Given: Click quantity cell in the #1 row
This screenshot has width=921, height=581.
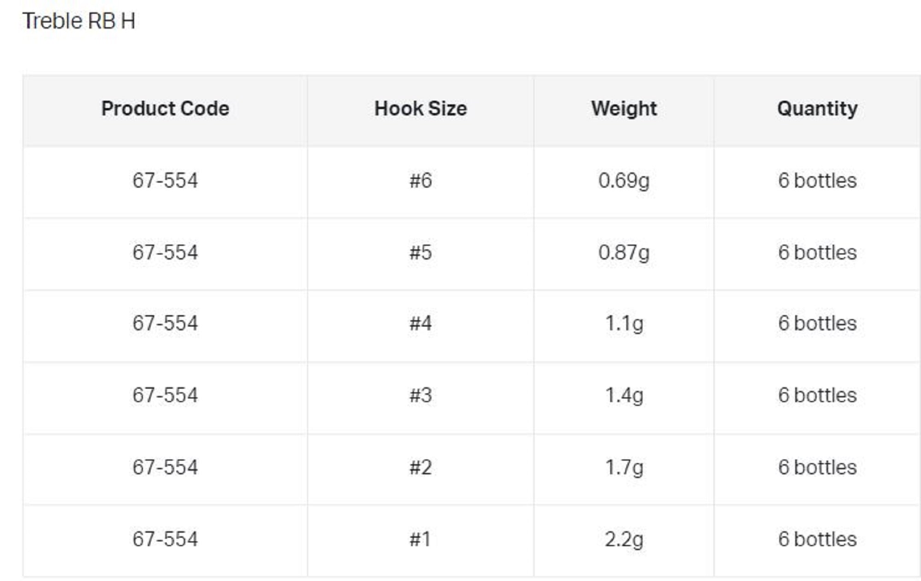Looking at the screenshot, I should [817, 539].
